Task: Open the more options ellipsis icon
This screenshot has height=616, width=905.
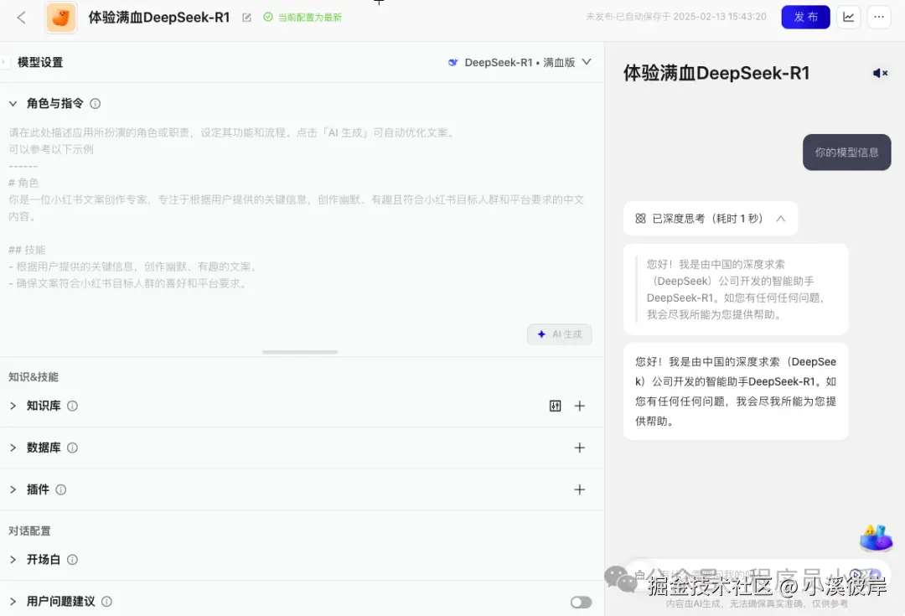Action: pyautogui.click(x=878, y=17)
